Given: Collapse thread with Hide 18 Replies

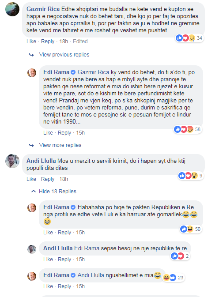Looking at the screenshot, I should (57, 192).
